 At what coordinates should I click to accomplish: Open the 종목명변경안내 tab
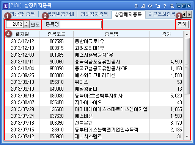click(x=58, y=14)
